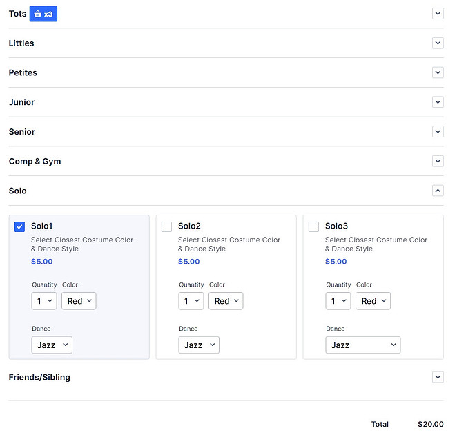This screenshot has height=435, width=457.
Task: Expand the Friends/Sibling section chevron
Action: (438, 377)
